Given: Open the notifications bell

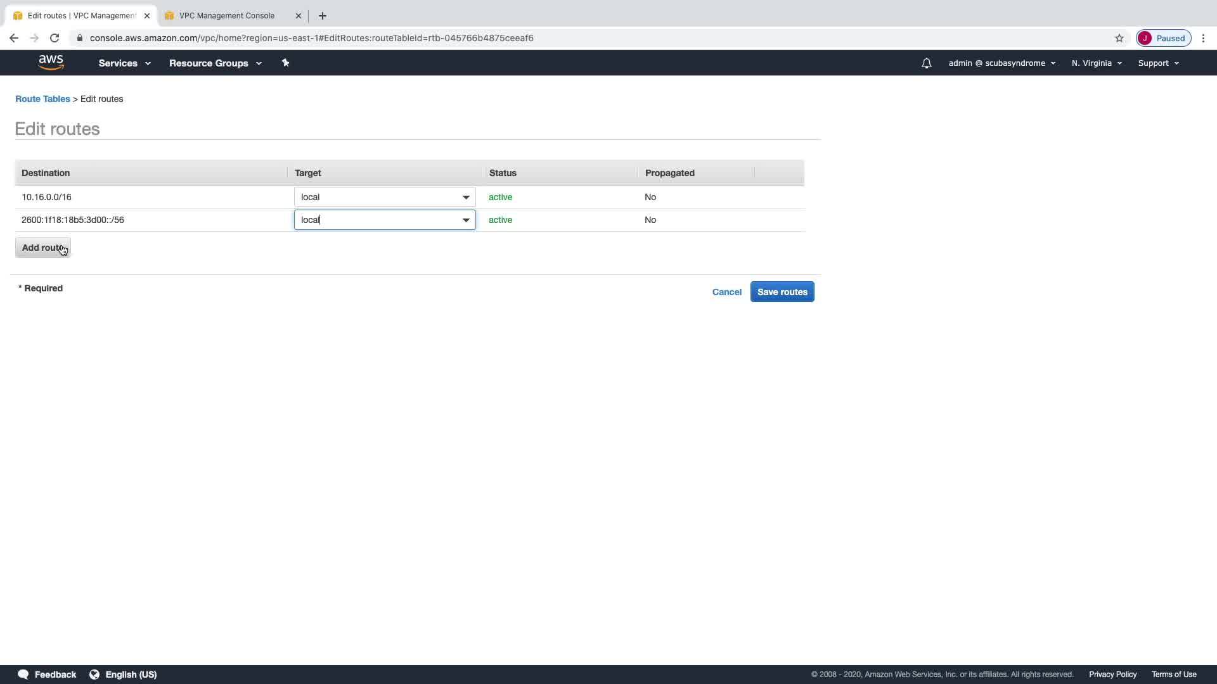Looking at the screenshot, I should 926,63.
